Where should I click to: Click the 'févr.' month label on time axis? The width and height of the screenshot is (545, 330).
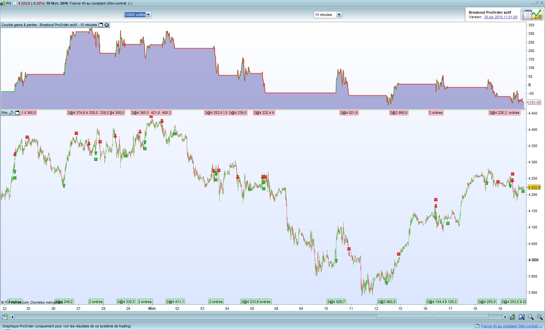[x=152, y=308]
